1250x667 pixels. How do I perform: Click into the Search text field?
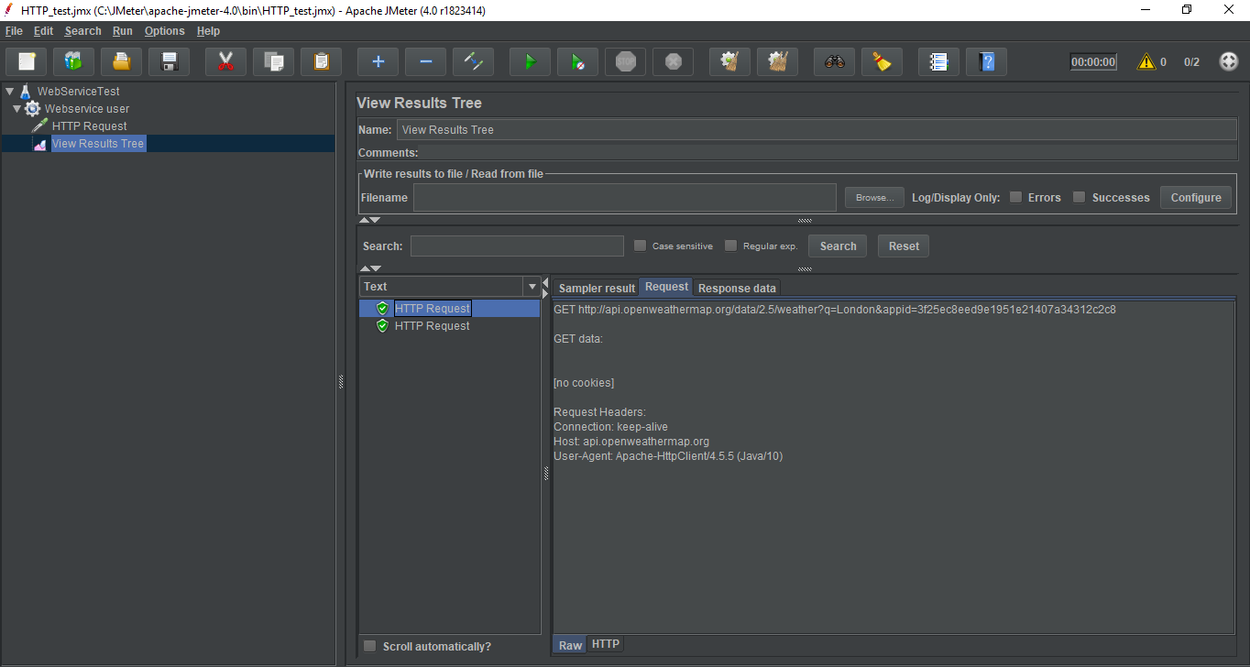[517, 246]
